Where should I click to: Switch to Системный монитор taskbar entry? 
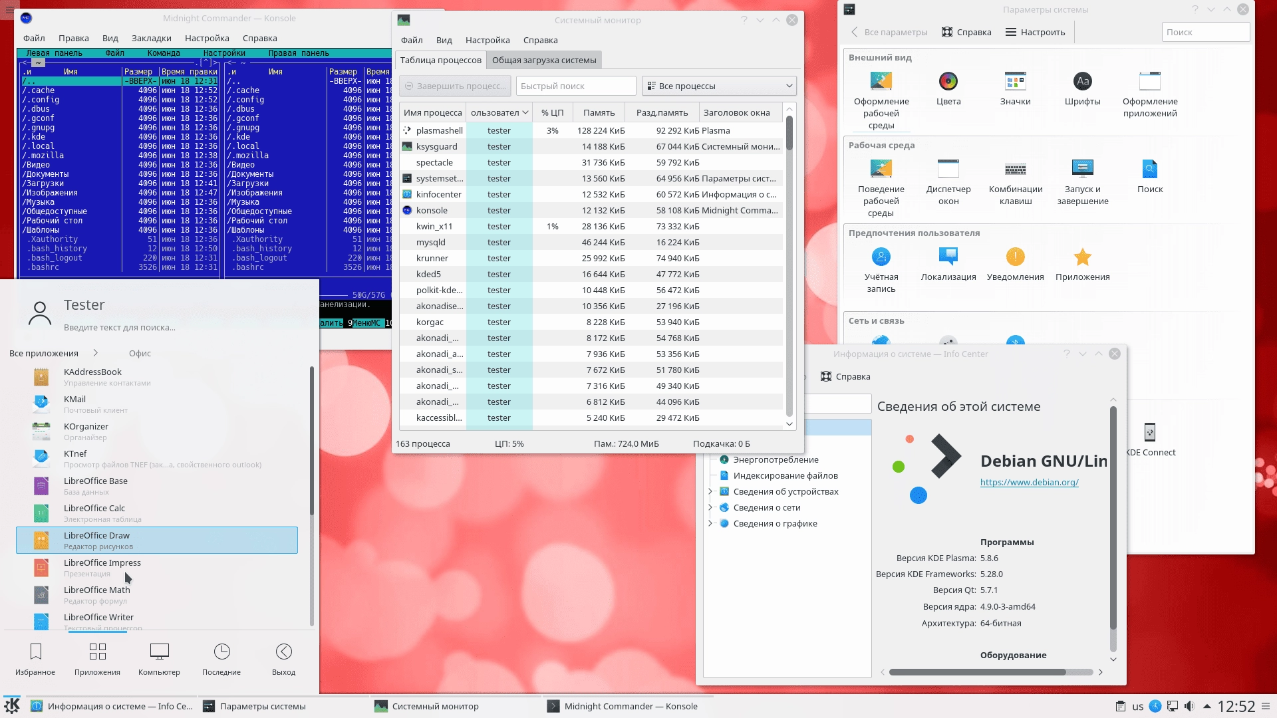click(x=454, y=706)
